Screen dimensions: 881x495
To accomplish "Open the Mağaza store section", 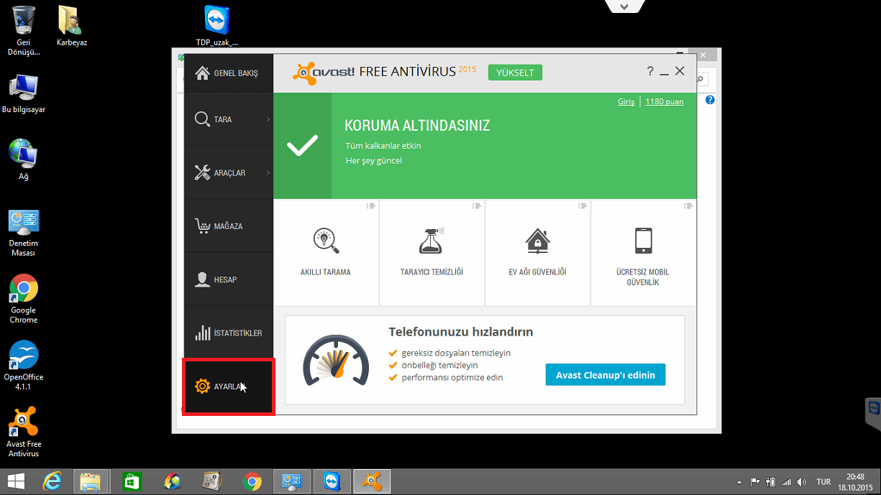I will pyautogui.click(x=228, y=226).
